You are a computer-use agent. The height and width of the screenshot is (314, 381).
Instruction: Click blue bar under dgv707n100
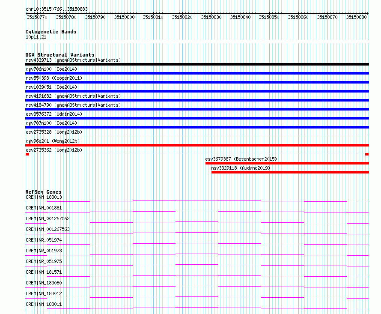(197, 127)
